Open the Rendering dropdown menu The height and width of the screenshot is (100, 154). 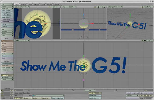point(7,9)
